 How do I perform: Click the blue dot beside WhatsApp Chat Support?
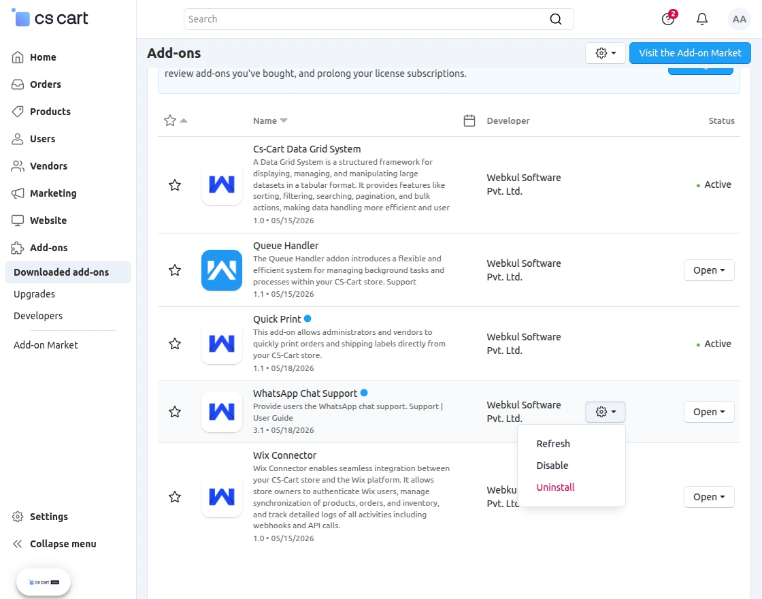point(364,393)
